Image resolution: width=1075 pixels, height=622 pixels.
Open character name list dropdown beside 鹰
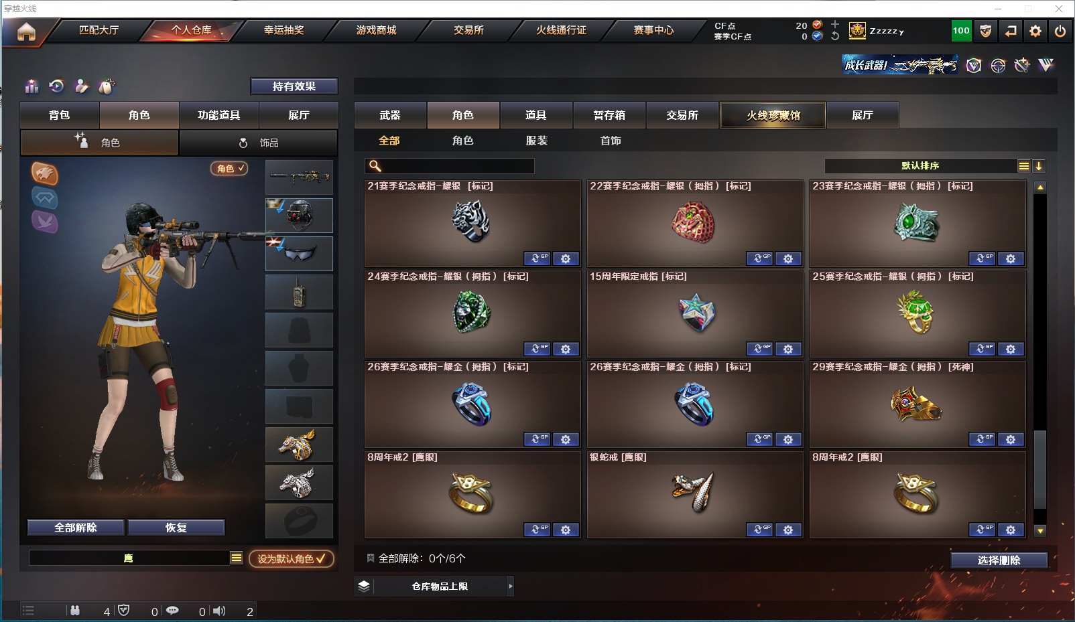(x=237, y=558)
